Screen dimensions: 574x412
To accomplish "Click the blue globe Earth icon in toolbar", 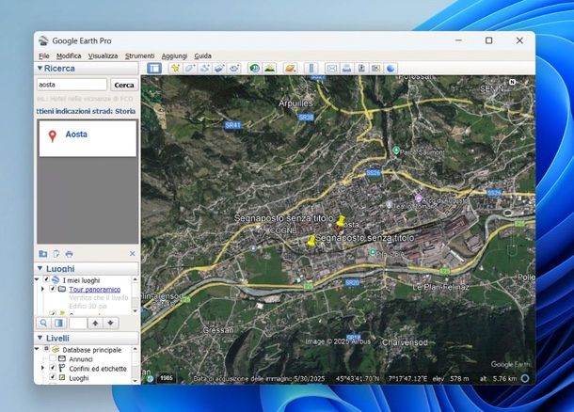I will (391, 68).
